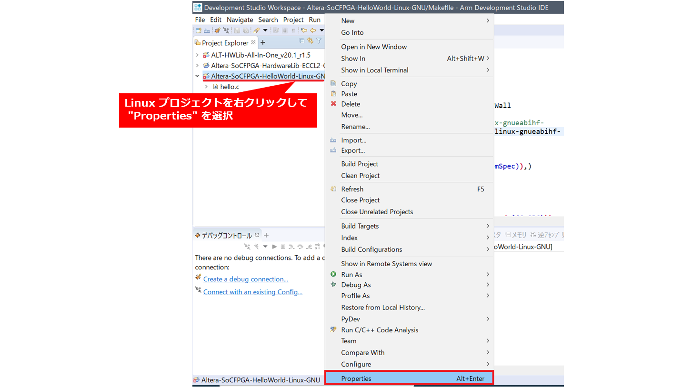
Task: Click the Import icon in context menu
Action: point(333,140)
